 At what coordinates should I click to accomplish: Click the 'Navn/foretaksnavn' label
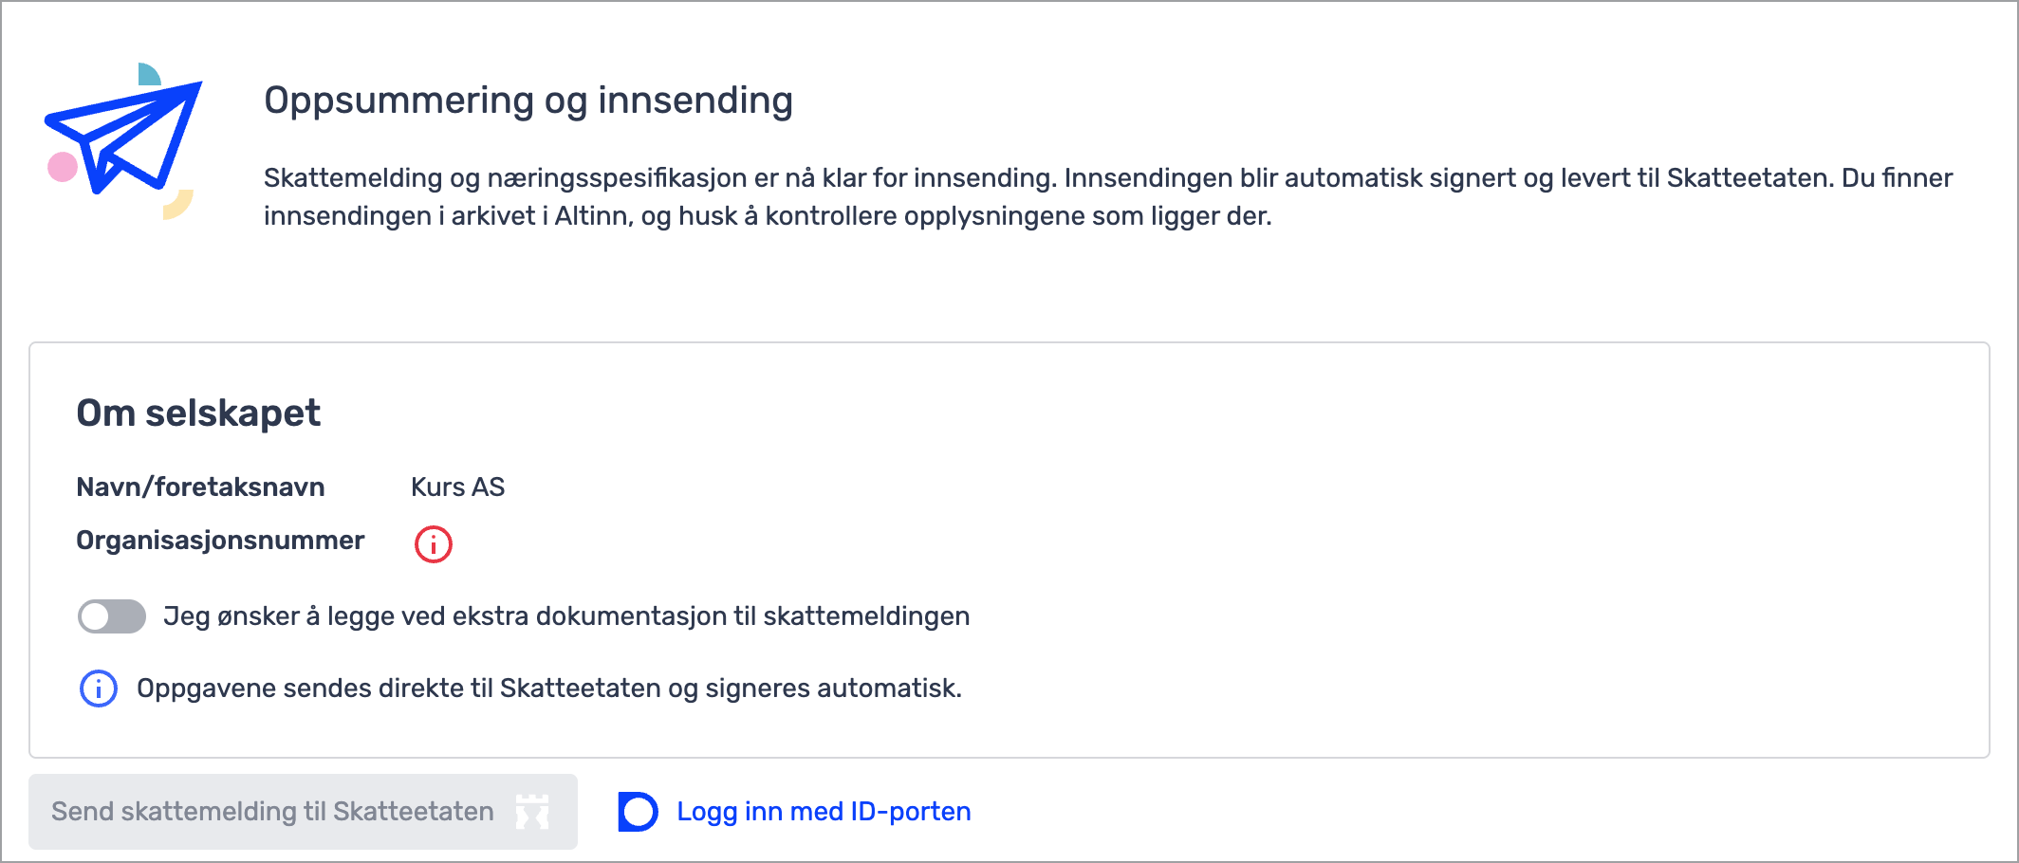tap(200, 487)
